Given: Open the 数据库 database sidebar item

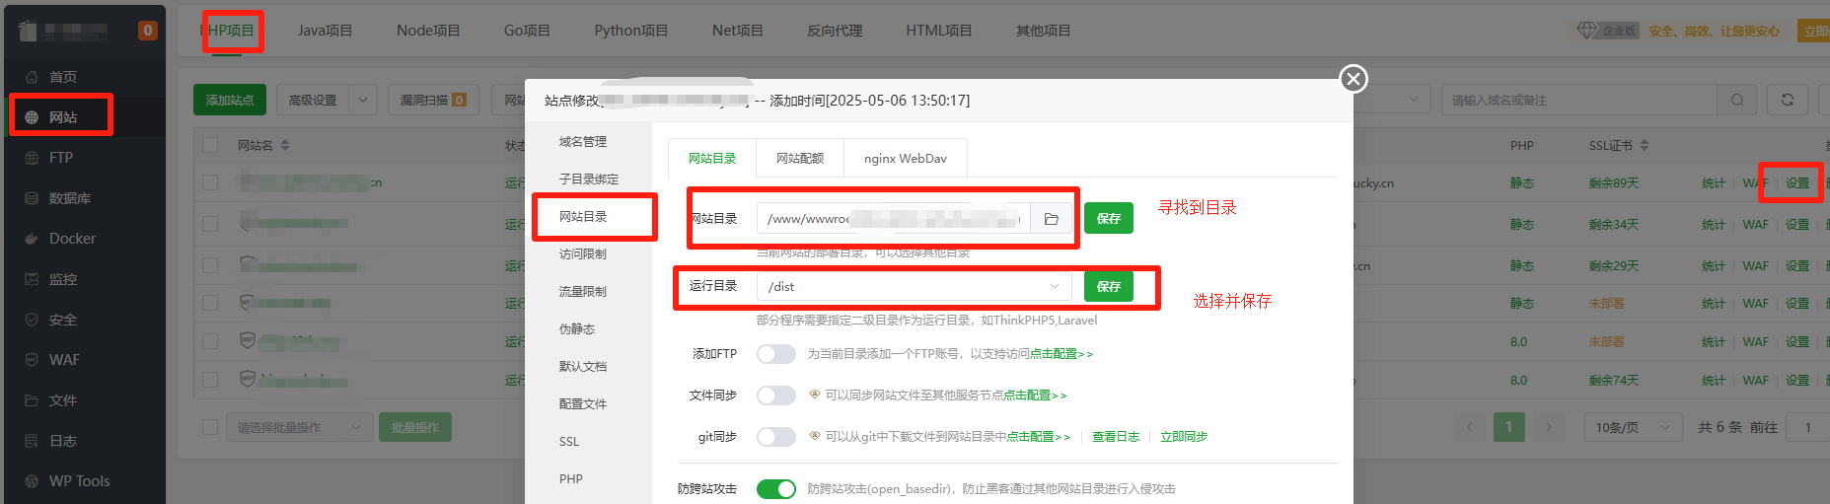Looking at the screenshot, I should tap(69, 198).
